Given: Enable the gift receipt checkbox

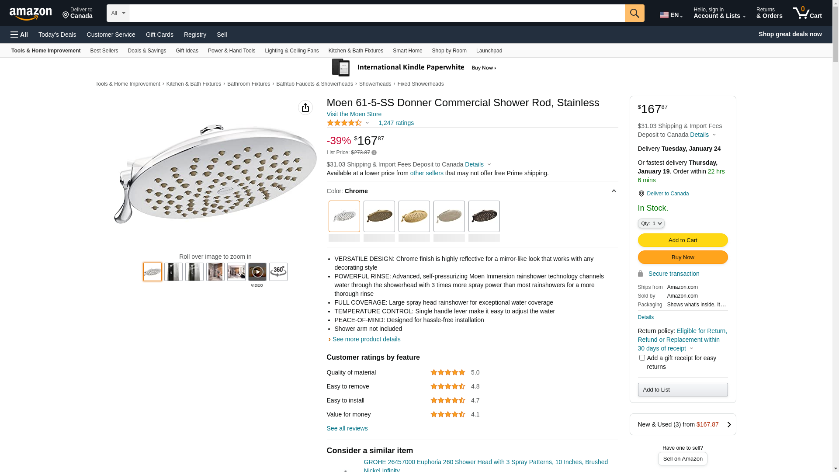Looking at the screenshot, I should 642,358.
